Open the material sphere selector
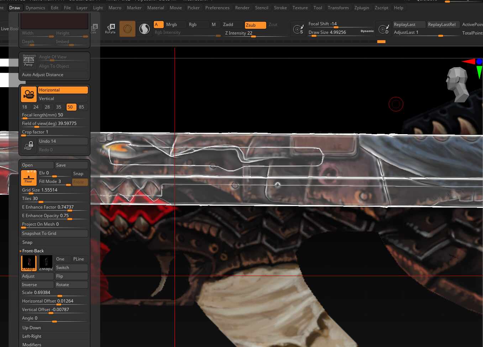 tap(144, 28)
